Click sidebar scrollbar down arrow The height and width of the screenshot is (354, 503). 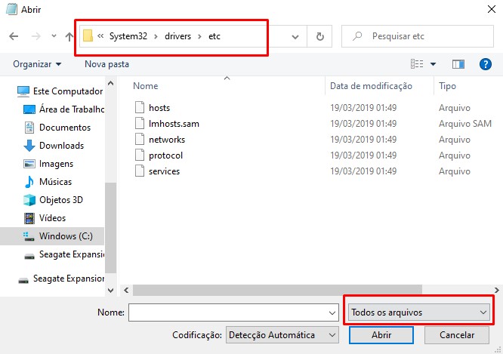click(x=111, y=291)
